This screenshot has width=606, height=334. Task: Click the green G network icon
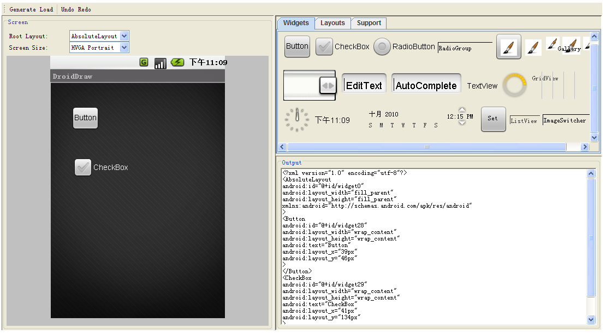[144, 62]
